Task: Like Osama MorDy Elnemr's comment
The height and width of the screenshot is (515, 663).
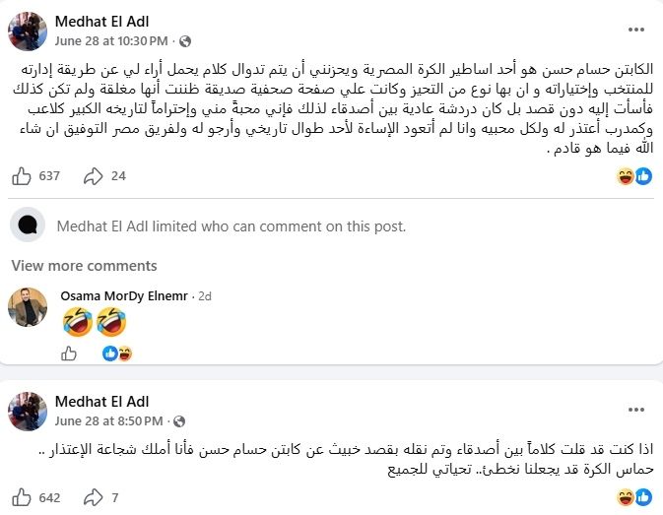Action: coord(69,354)
